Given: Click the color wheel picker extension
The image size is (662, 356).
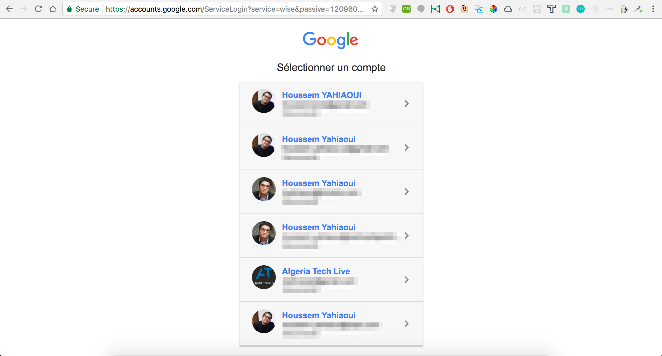Looking at the screenshot, I should (493, 9).
